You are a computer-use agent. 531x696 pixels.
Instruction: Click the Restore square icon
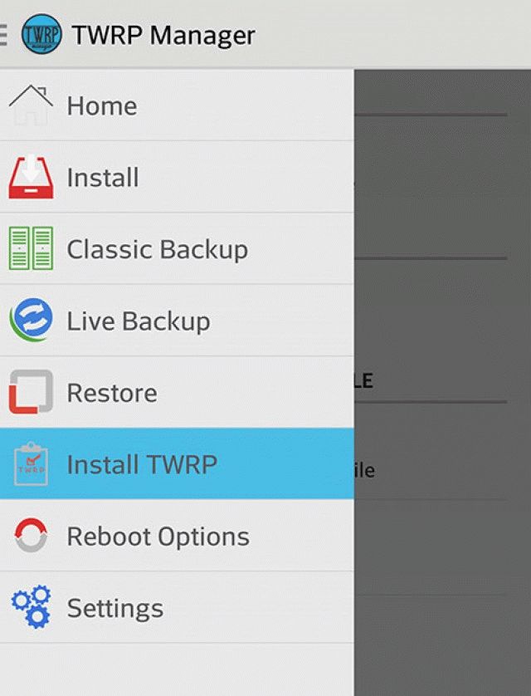tap(31, 392)
